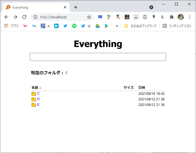Image resolution: width=196 pixels, height=153 pixels.
Task: Open the cat profile avatar
Action: (x=181, y=17)
